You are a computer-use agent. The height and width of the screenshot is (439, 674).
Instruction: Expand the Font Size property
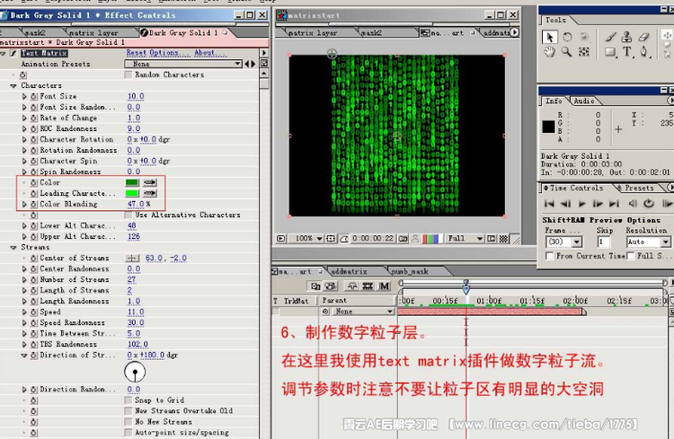(x=24, y=97)
